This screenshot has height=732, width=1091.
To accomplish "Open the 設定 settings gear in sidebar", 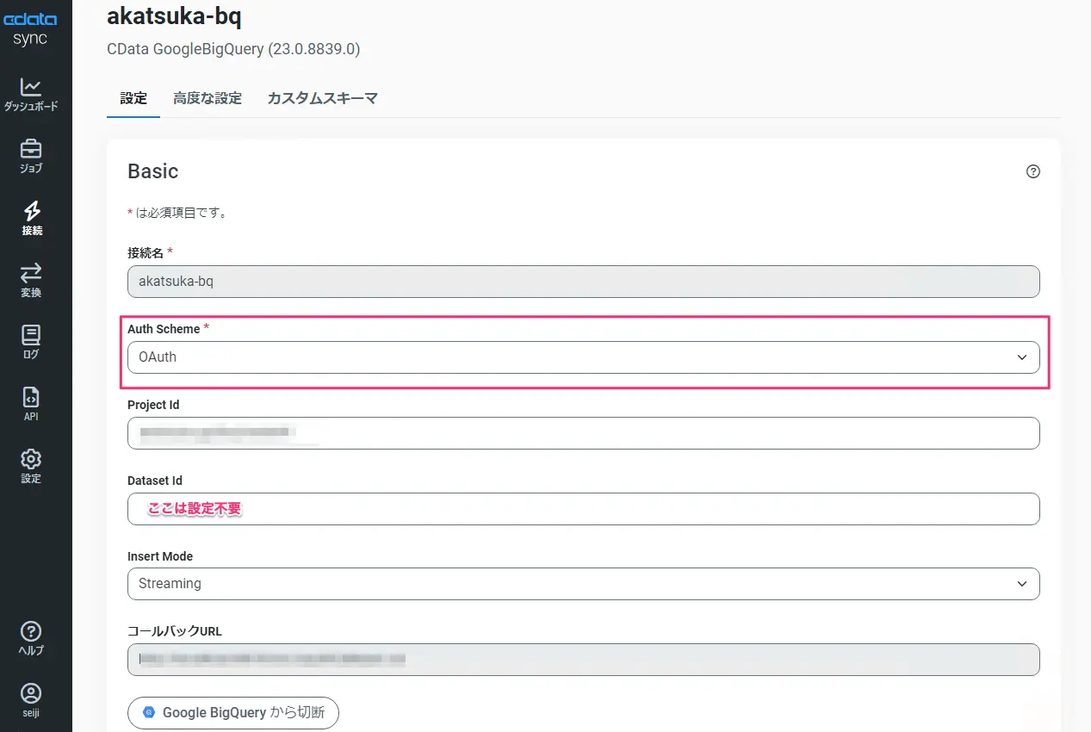I will pos(31,467).
